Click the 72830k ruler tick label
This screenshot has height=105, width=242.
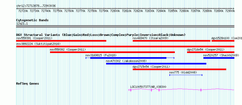coord(150,11)
